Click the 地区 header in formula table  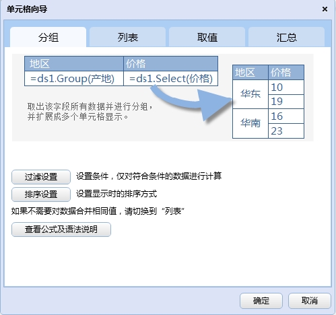74,64
